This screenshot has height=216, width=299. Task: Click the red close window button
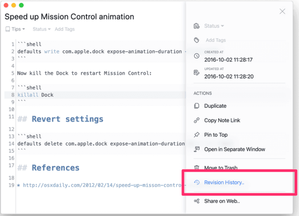(x=6, y=5)
